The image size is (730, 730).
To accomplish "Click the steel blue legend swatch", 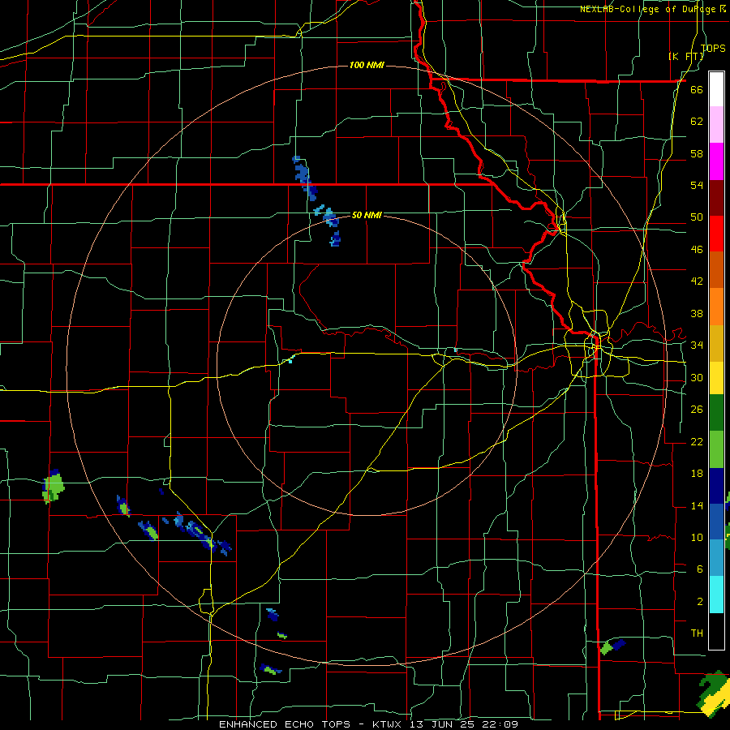I will click(x=716, y=558).
